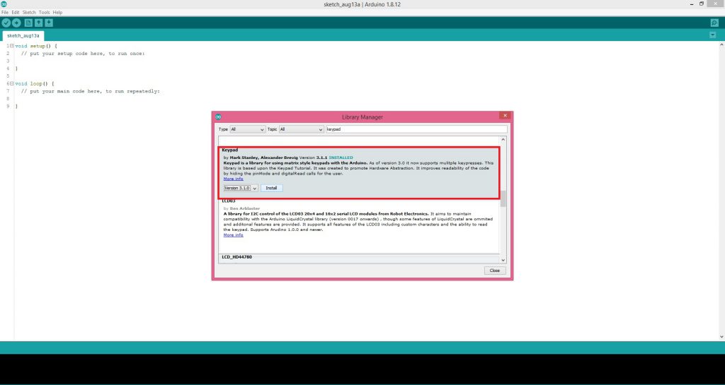This screenshot has width=725, height=385.
Task: Open the Tools menu
Action: tap(45, 13)
